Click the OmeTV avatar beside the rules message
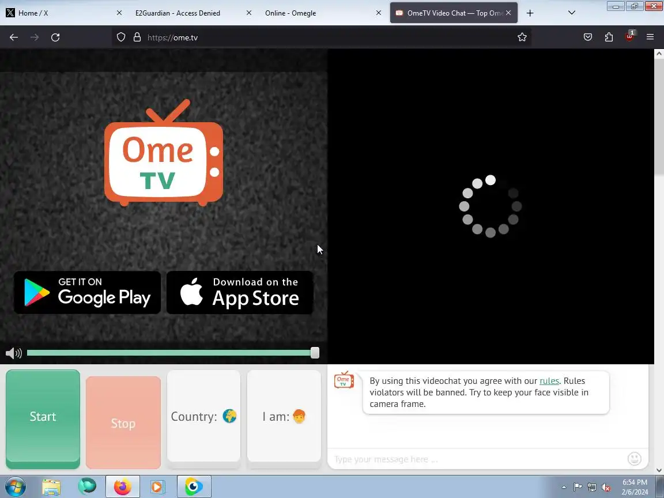664x498 pixels. tap(344, 380)
